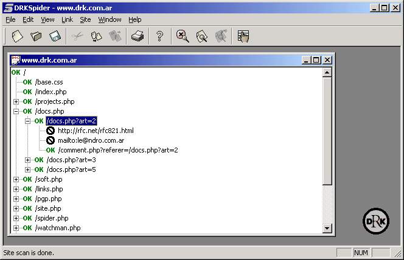Image resolution: width=404 pixels, height=260 pixels.
Task: Select the /soft.php entry
Action: tap(49, 179)
